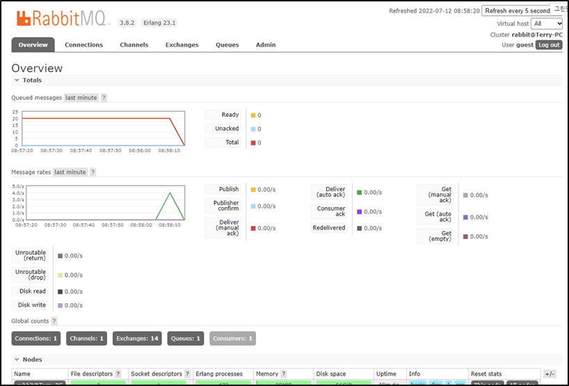Toggle the Publish rate legend
The width and height of the screenshot is (569, 386).
point(223,189)
